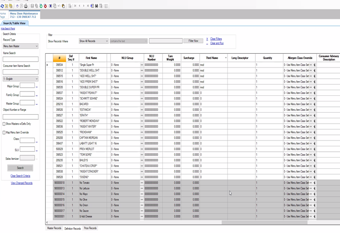This screenshot has width=340, height=233.
Task: Click the undo arrow toolbar icon
Action: tap(59, 6)
